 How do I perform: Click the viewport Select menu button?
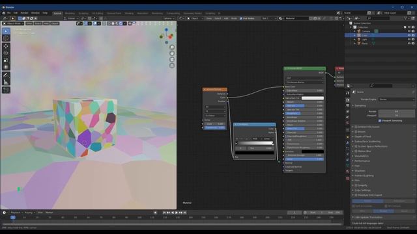tap(38, 23)
